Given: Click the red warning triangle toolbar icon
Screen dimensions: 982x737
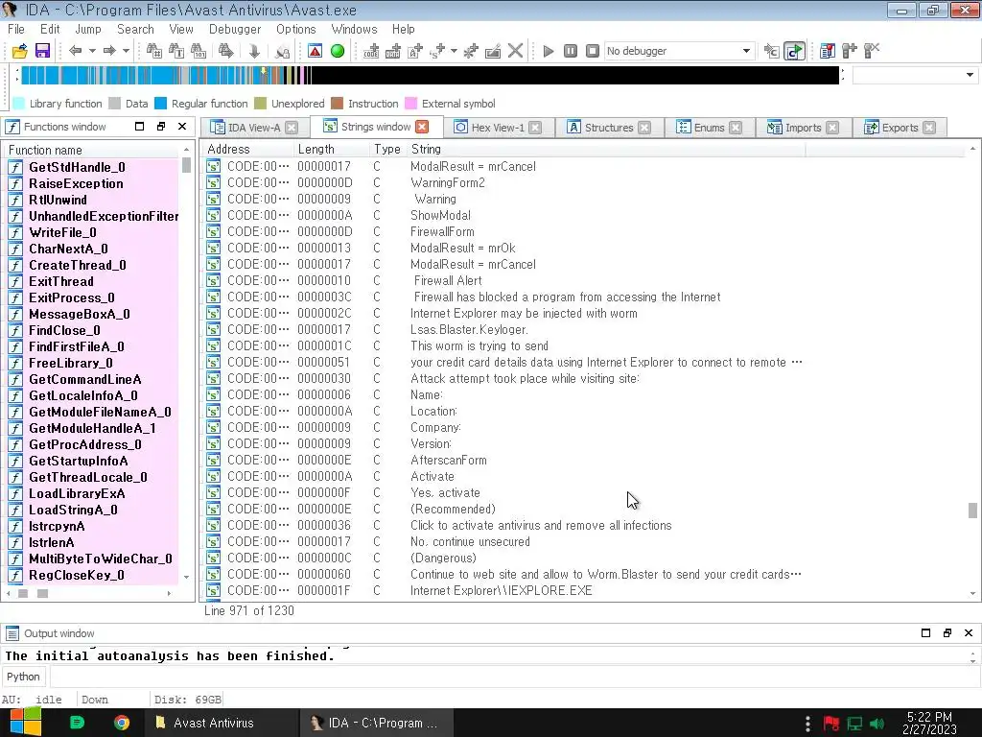Looking at the screenshot, I should click(315, 51).
